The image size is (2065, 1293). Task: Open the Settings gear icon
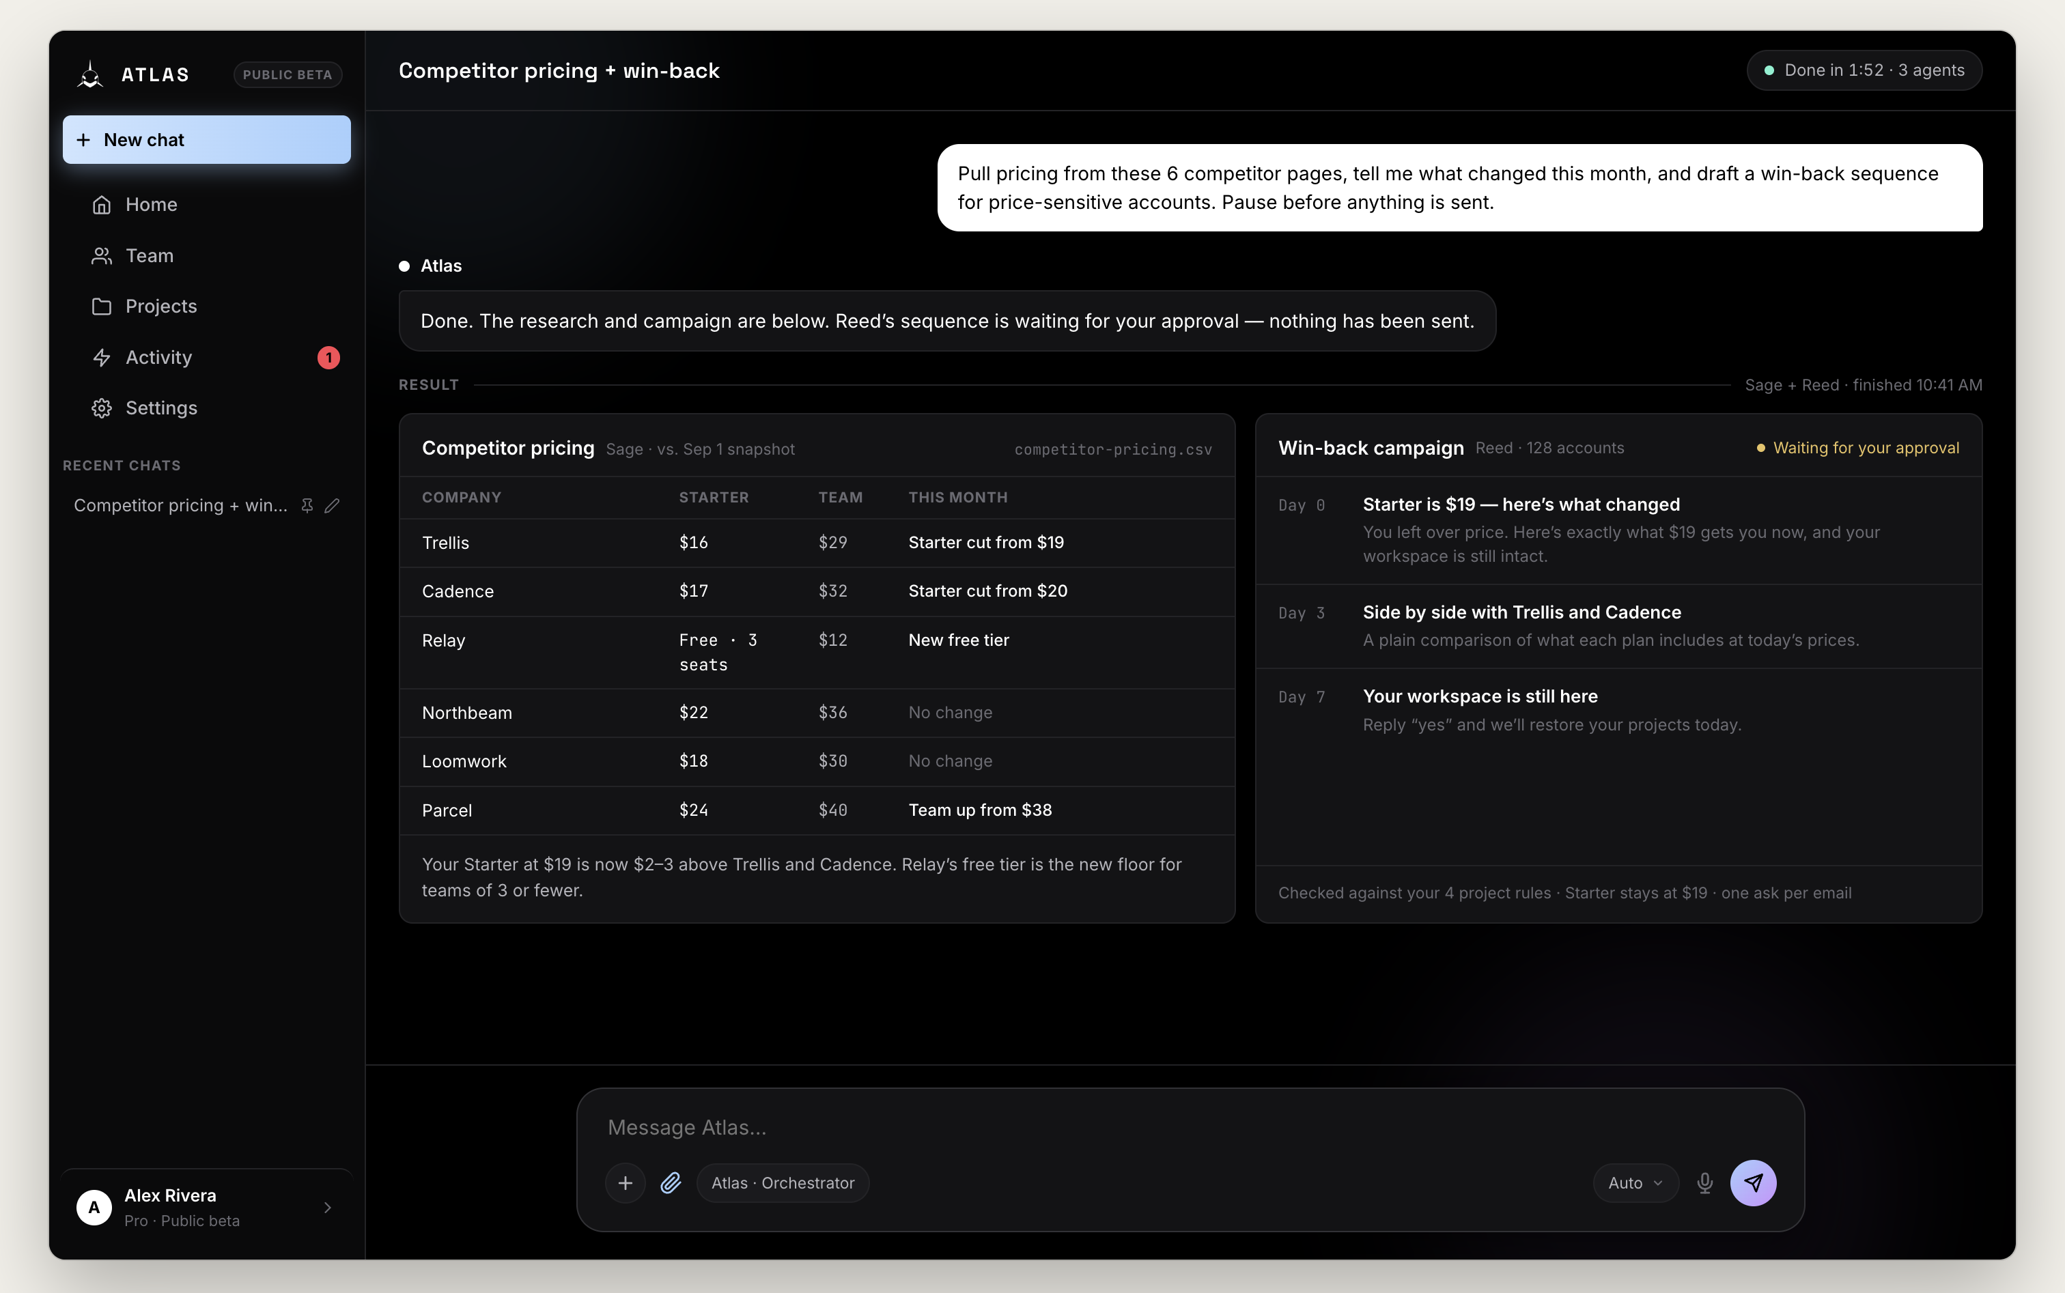102,408
